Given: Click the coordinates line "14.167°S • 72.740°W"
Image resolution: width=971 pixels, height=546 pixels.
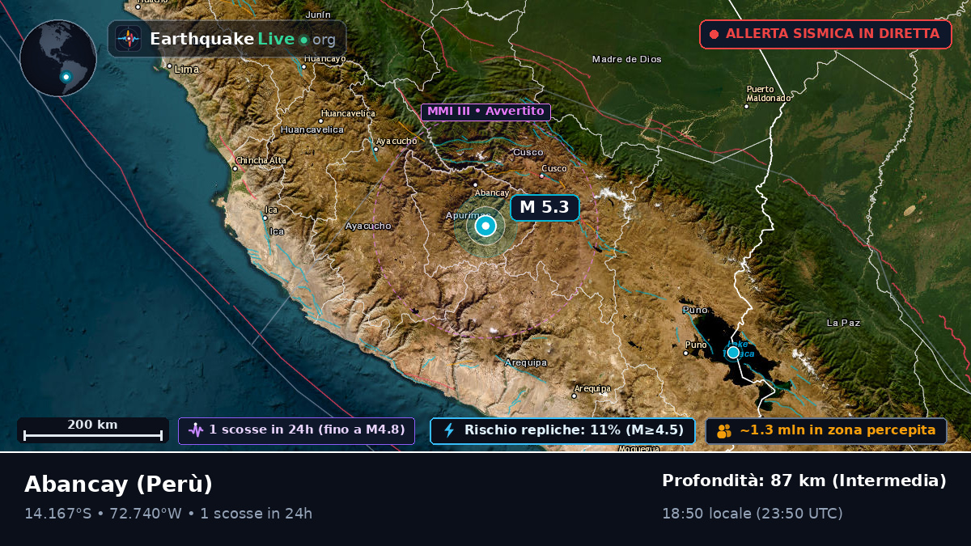Looking at the screenshot, I should [x=104, y=513].
